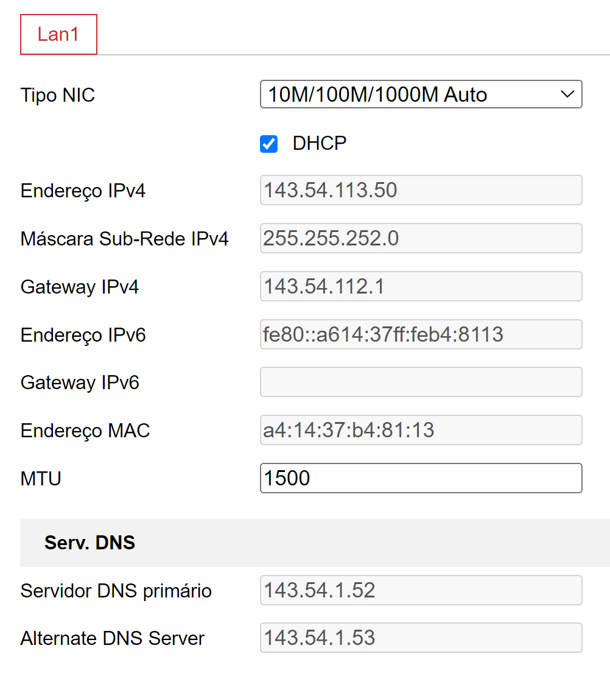Select the Endereço MAC address field
Image resolution: width=610 pixels, height=676 pixels.
421,431
